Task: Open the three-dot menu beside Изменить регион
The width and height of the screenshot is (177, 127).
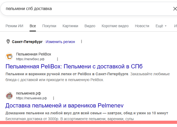Action: pos(82,41)
